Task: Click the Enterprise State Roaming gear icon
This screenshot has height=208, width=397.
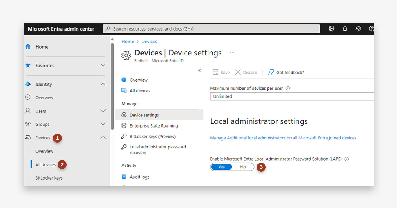Action: click(124, 125)
